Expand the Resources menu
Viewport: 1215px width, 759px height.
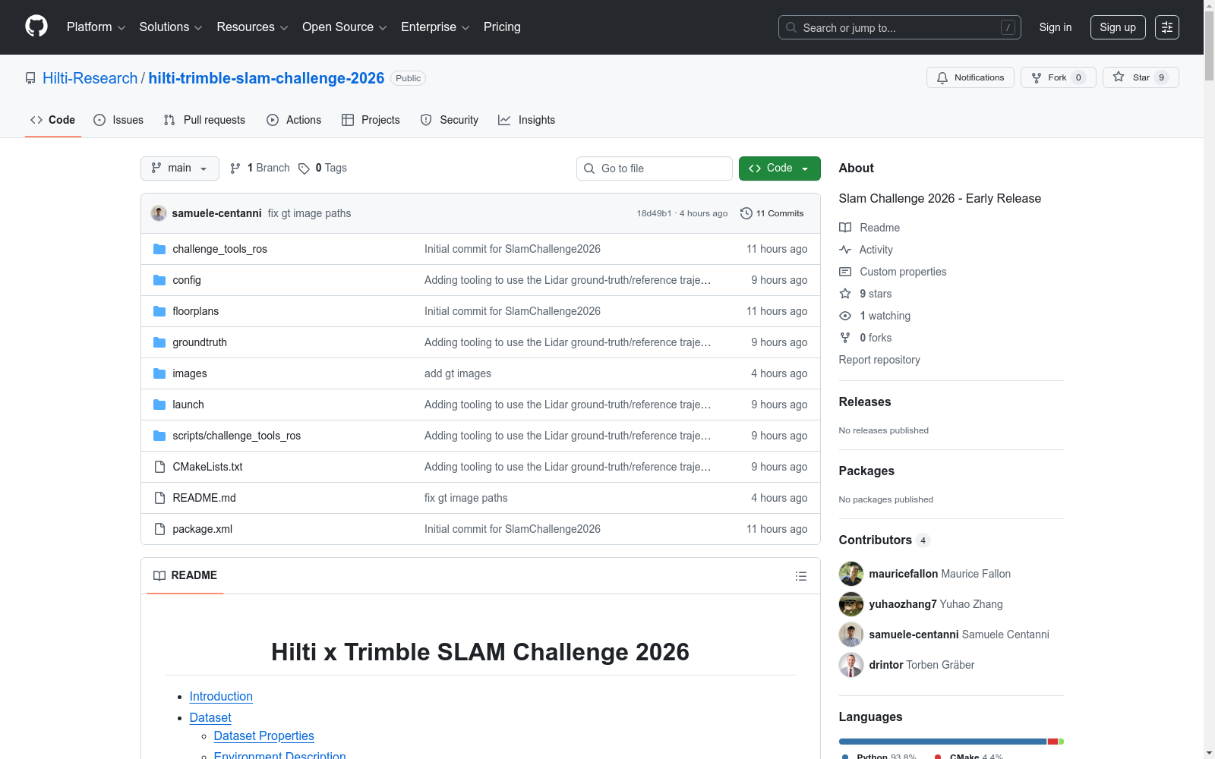tap(252, 27)
